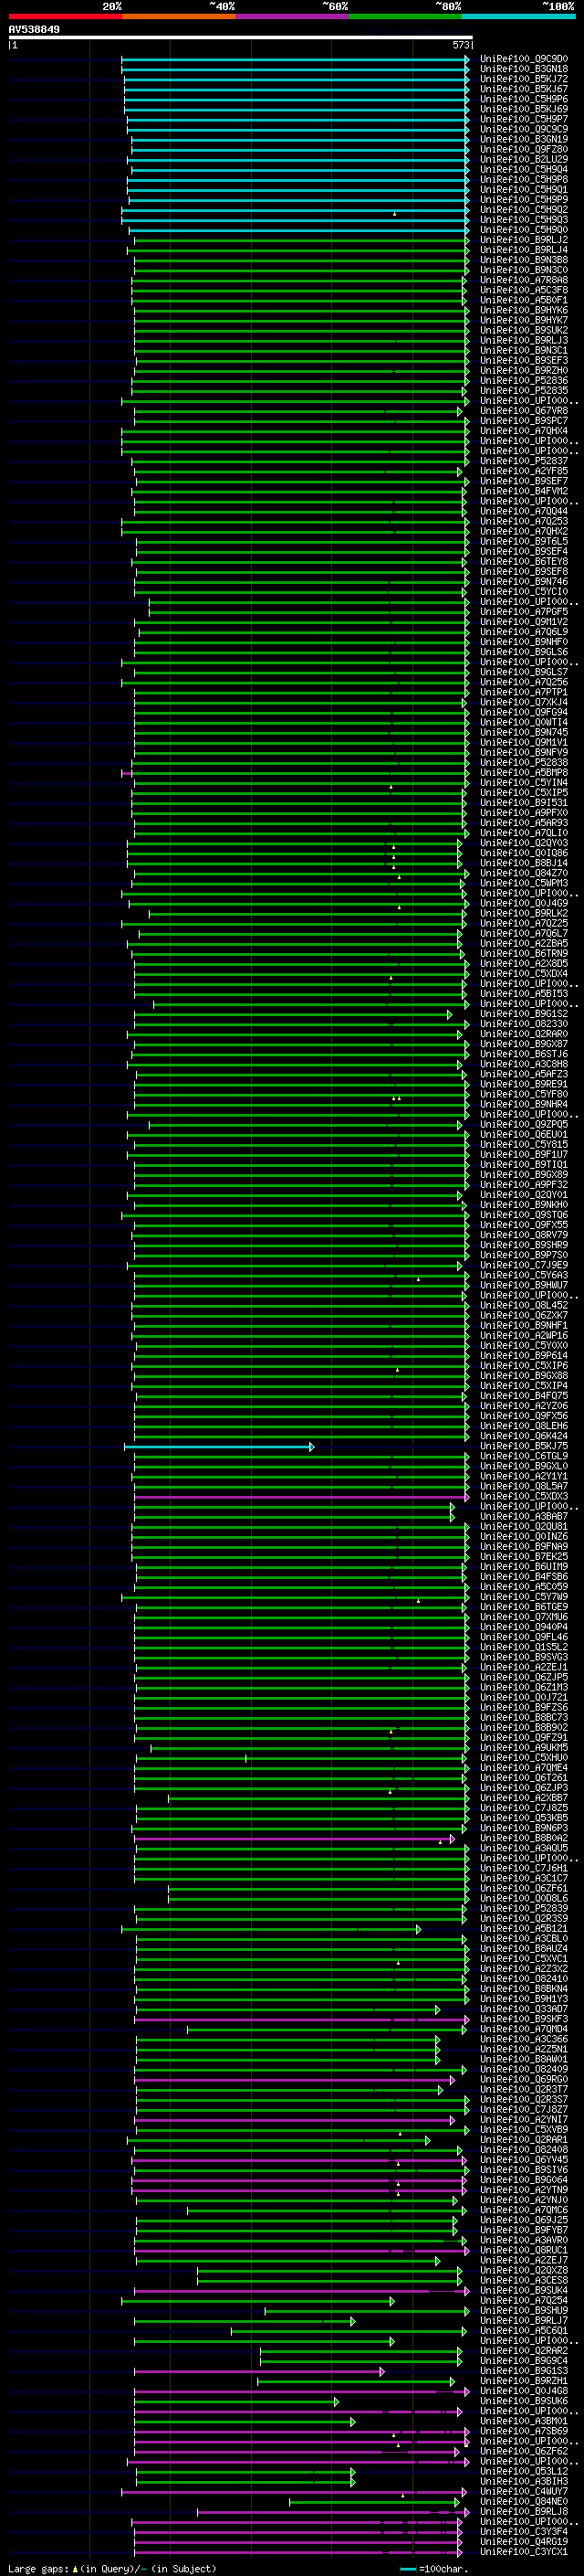584x2576 pixels.
Task: Select the UniRef100_A5B0F1 label
Action: [524, 300]
